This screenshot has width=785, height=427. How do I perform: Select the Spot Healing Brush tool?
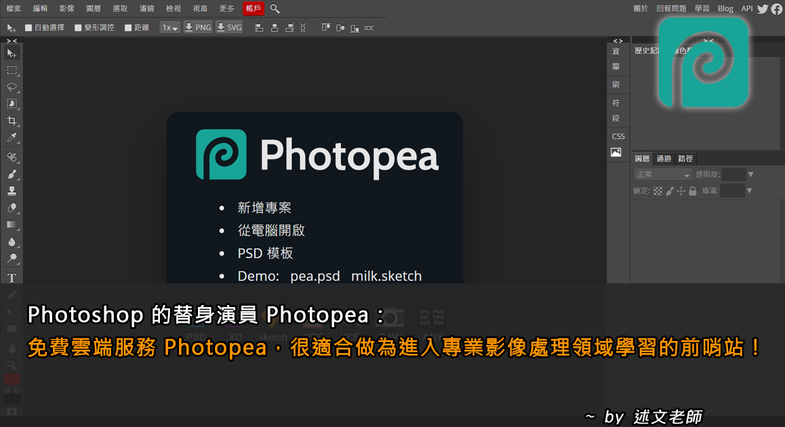12,157
